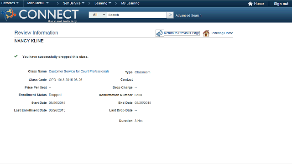Click the End Date value 08/26/2015

pyautogui.click(x=143, y=103)
